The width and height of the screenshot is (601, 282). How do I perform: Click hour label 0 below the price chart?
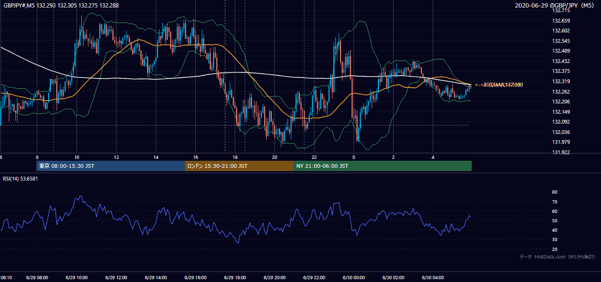pos(354,157)
